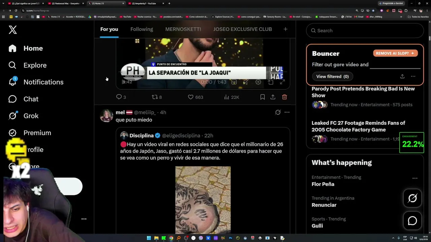The height and width of the screenshot is (242, 431).
Task: Open the Gmail bookmark
Action: [359, 17]
